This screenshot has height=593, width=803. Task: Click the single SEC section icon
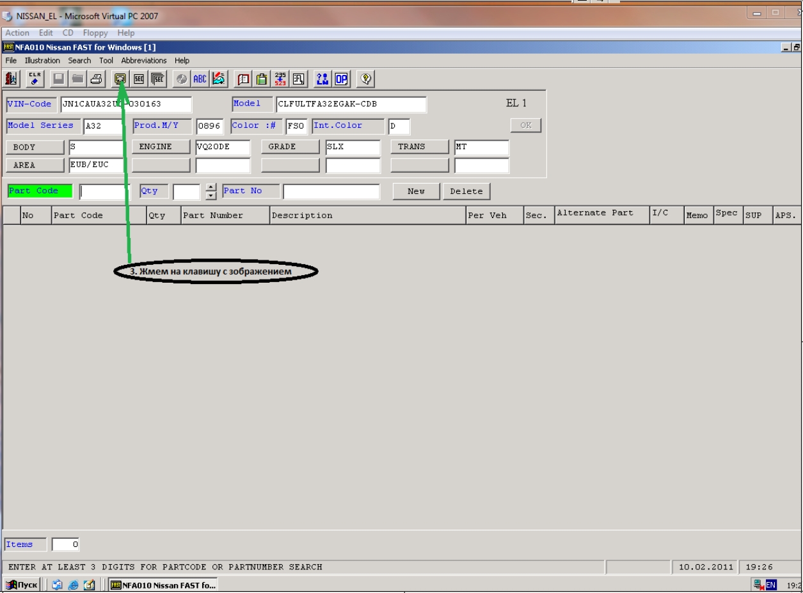click(138, 79)
